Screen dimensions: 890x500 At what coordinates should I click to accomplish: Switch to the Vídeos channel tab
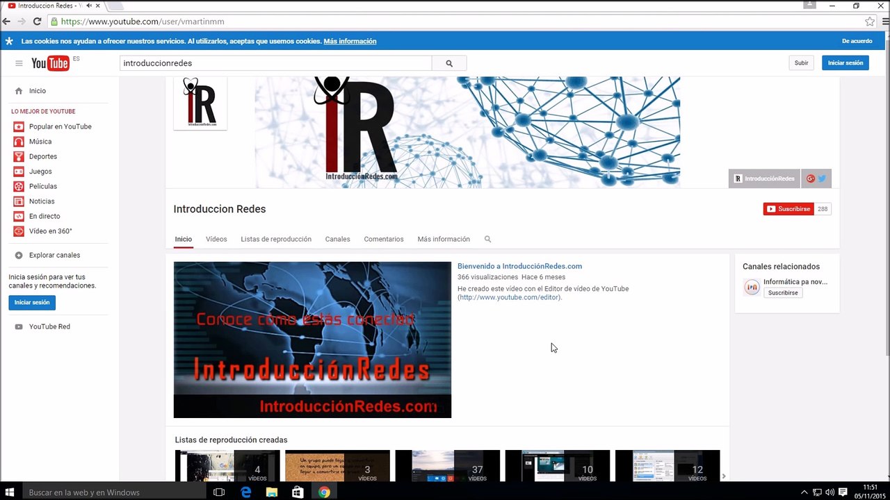216,239
